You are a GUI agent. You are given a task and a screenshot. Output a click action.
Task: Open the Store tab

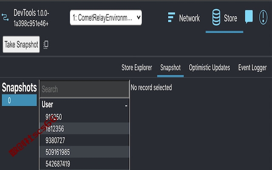point(224,18)
